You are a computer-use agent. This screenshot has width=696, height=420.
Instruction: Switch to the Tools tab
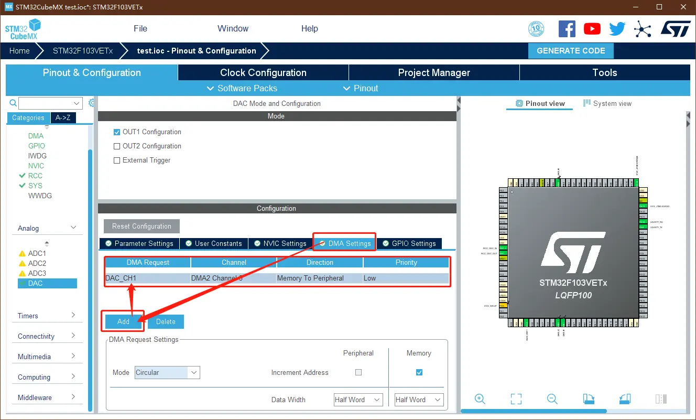click(x=605, y=73)
